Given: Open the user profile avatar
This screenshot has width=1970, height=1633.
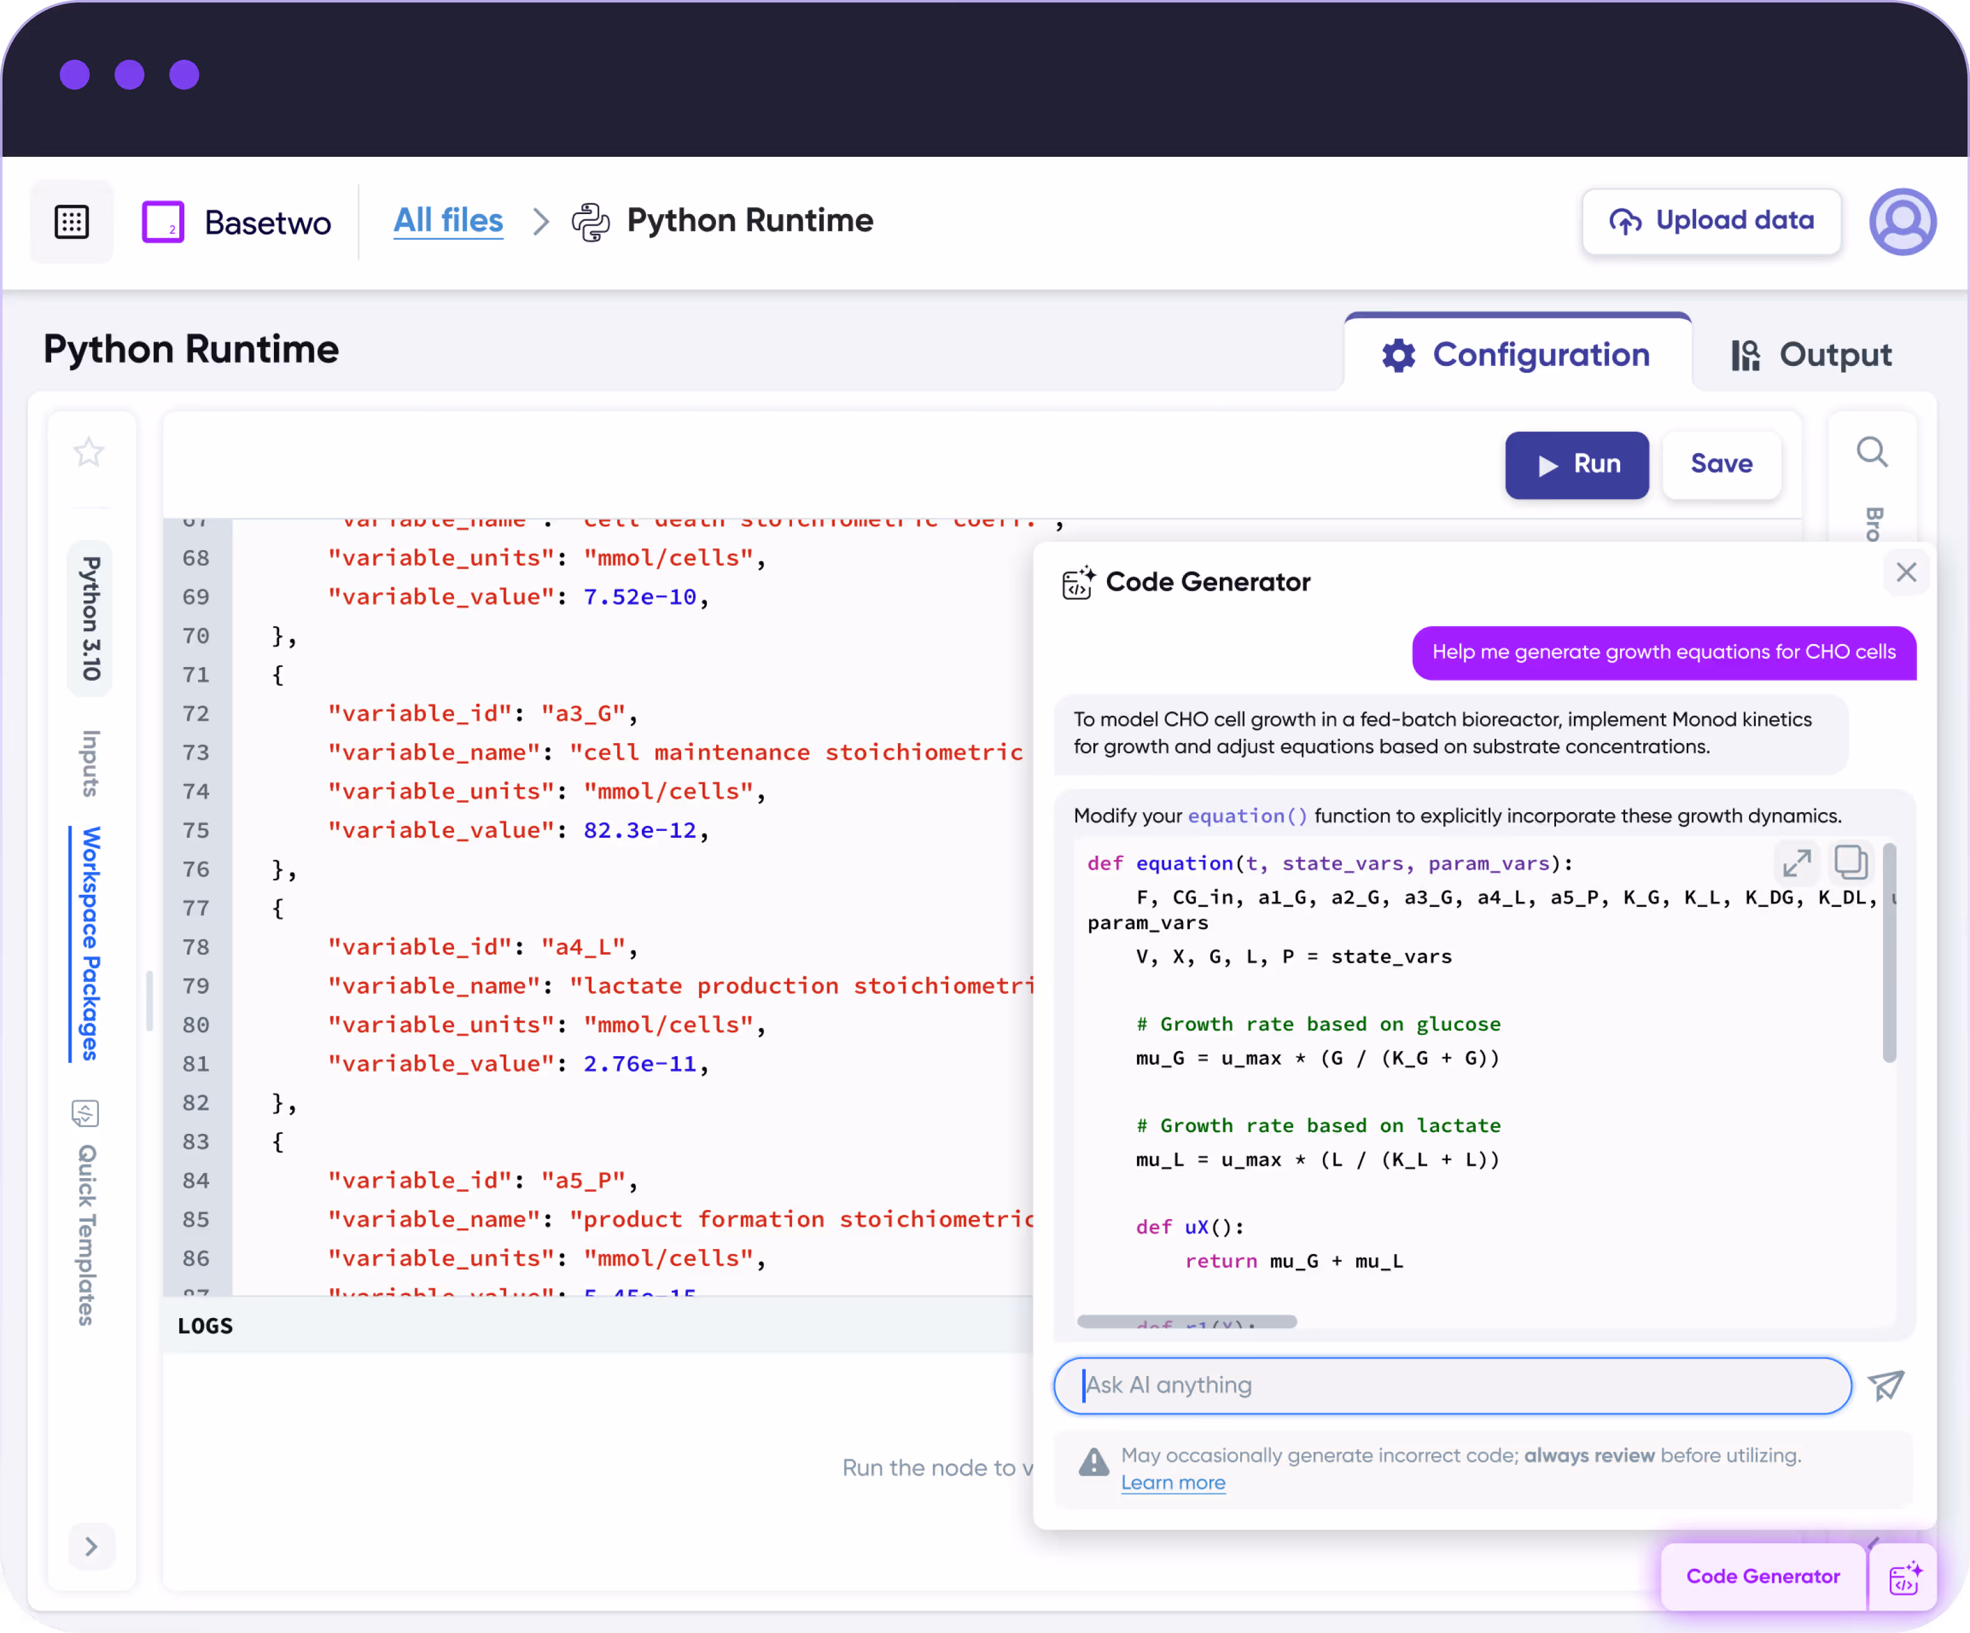Looking at the screenshot, I should tap(1902, 222).
